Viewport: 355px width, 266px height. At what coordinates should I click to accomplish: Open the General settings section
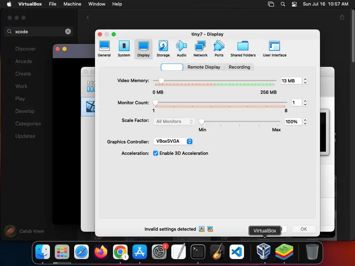pos(104,49)
